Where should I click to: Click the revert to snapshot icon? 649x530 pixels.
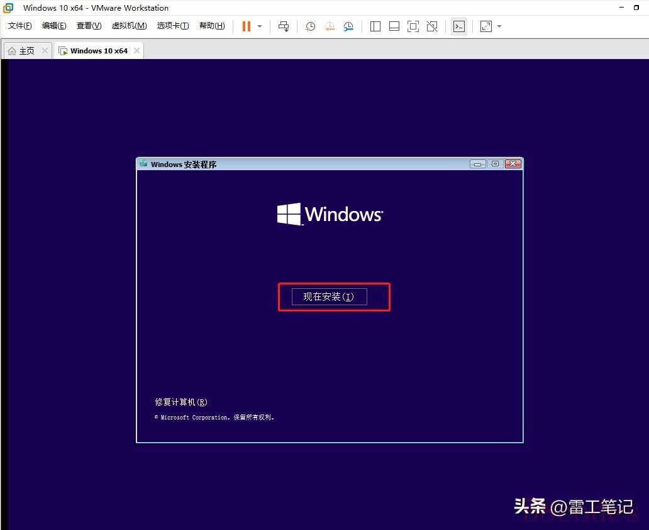coord(330,26)
